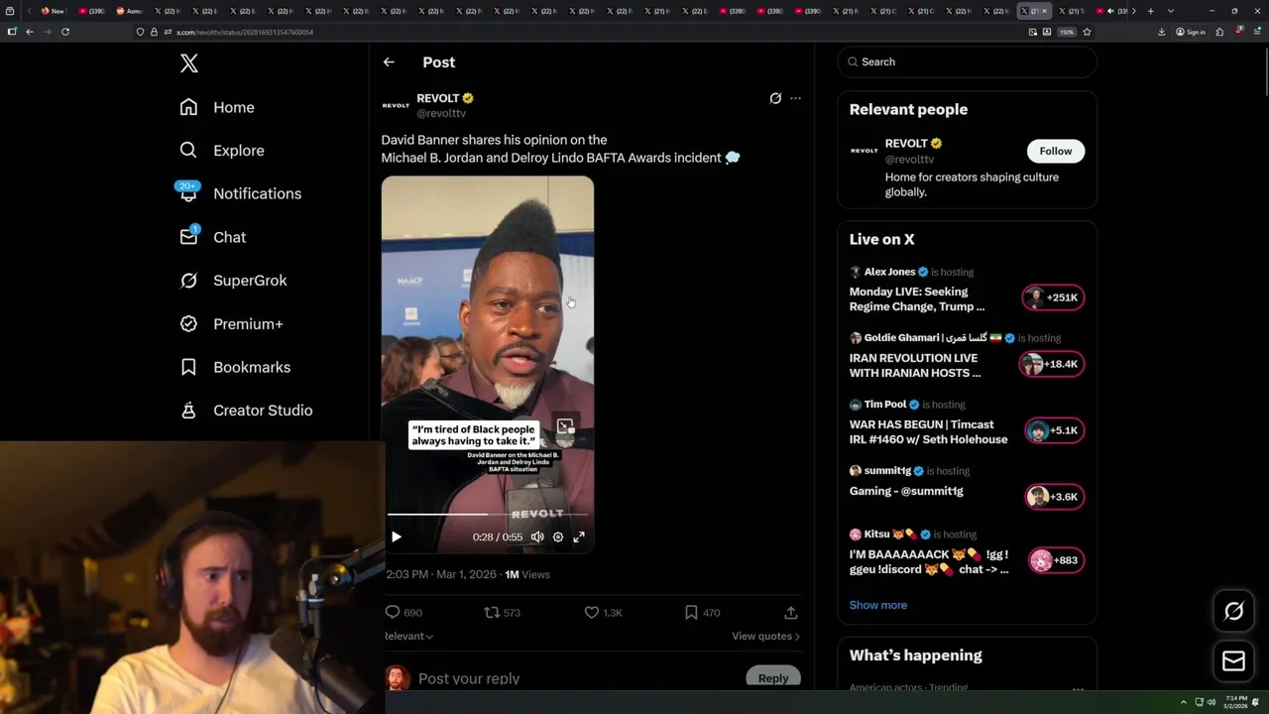Click the share icon below the post
Screen dimensions: 1269x714
[x=791, y=613]
